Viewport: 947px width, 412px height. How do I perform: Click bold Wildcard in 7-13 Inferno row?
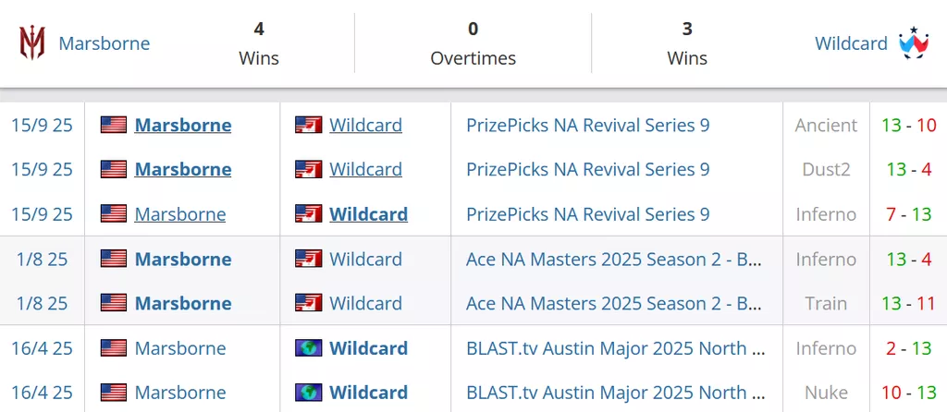(x=368, y=214)
